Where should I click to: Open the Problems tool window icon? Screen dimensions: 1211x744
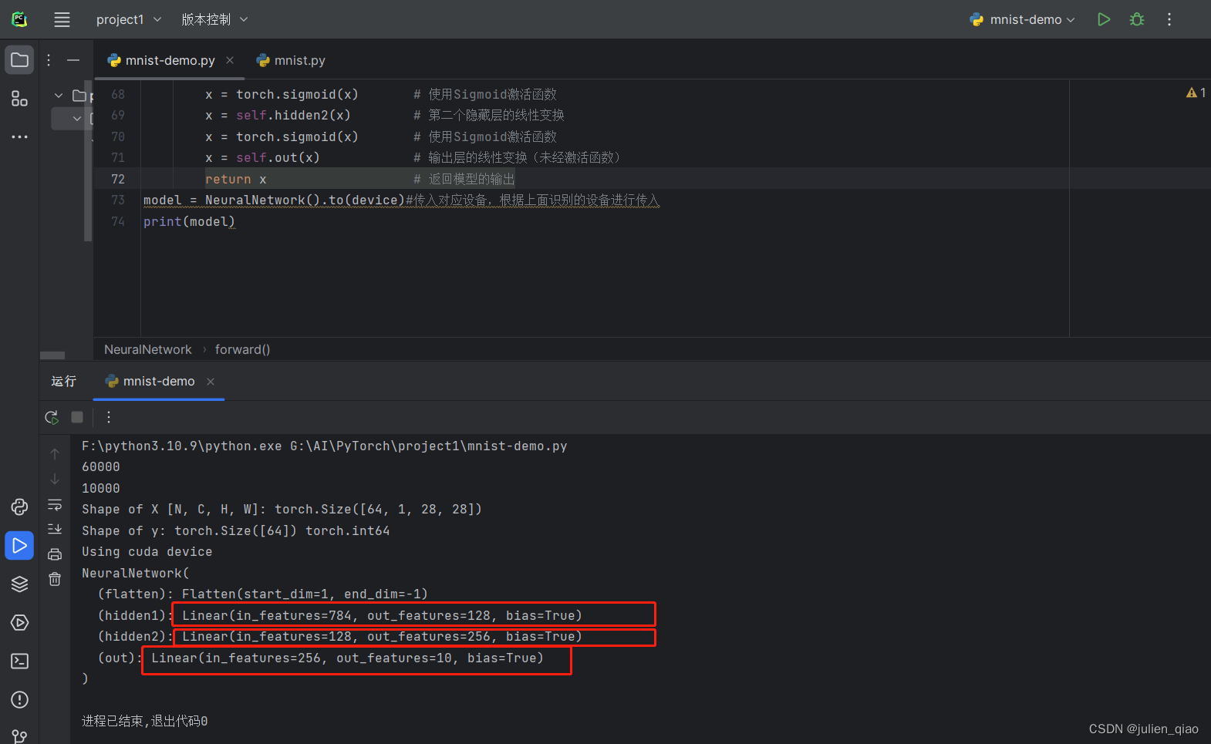pyautogui.click(x=19, y=699)
